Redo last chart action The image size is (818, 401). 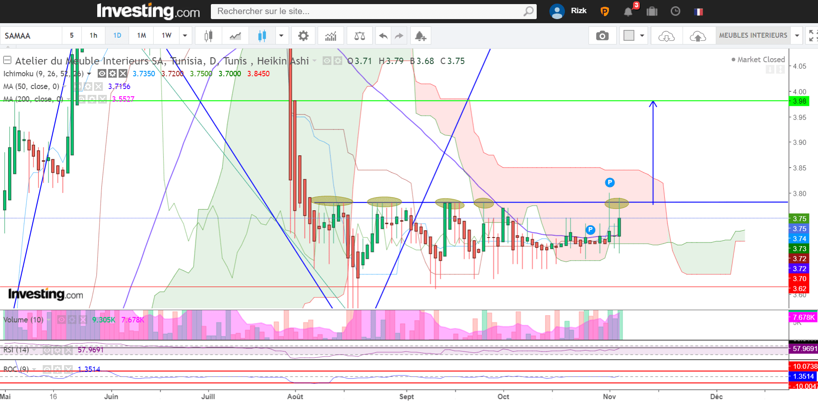pos(399,36)
